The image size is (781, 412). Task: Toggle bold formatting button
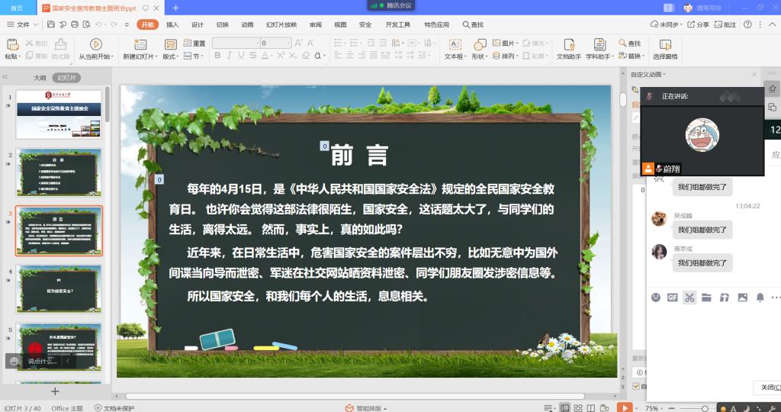(217, 56)
